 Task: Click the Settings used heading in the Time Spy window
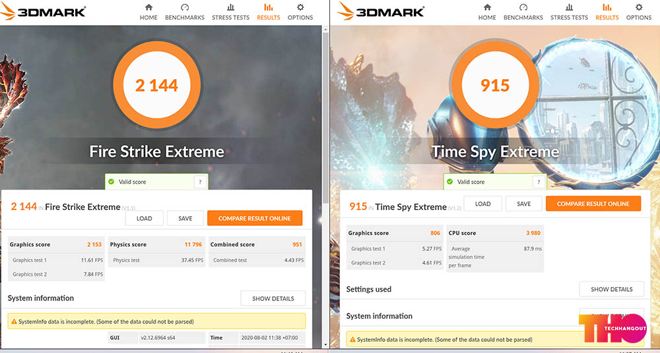369,289
